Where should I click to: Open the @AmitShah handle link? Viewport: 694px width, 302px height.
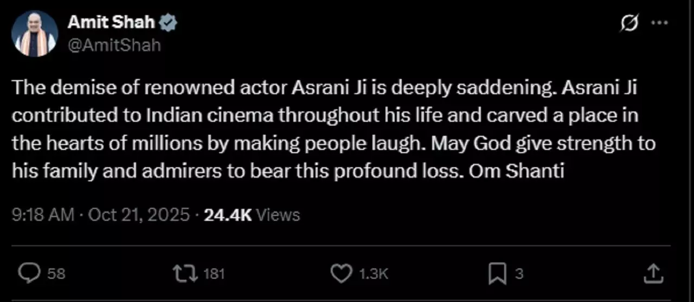pos(114,45)
